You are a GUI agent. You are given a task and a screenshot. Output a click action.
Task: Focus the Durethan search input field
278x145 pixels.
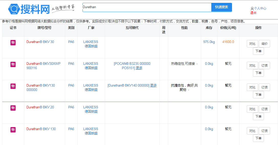147,7
